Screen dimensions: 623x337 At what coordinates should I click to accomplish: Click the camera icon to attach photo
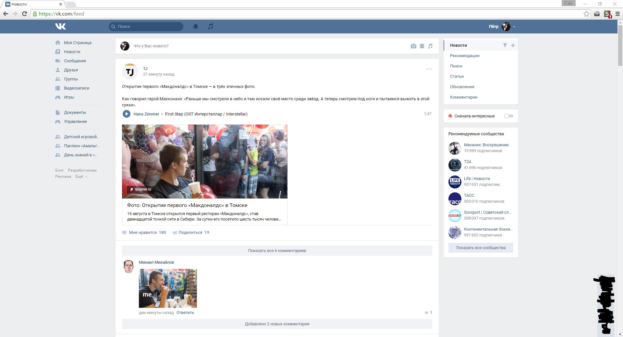pos(413,46)
